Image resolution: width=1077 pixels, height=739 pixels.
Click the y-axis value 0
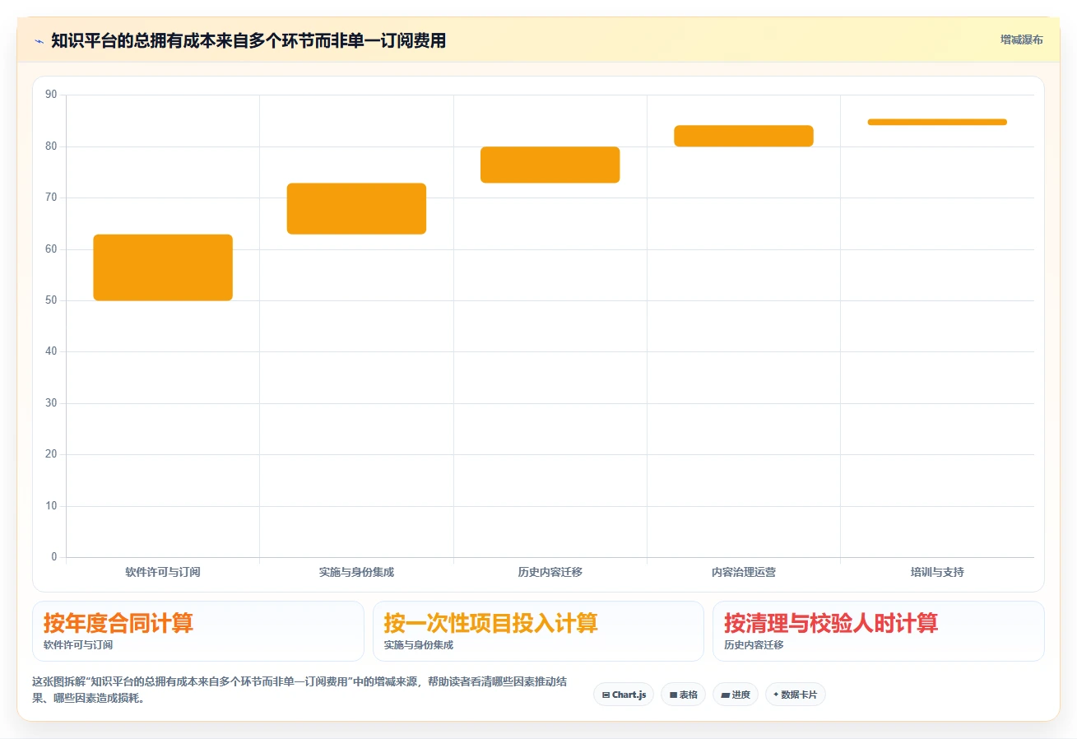coord(54,557)
